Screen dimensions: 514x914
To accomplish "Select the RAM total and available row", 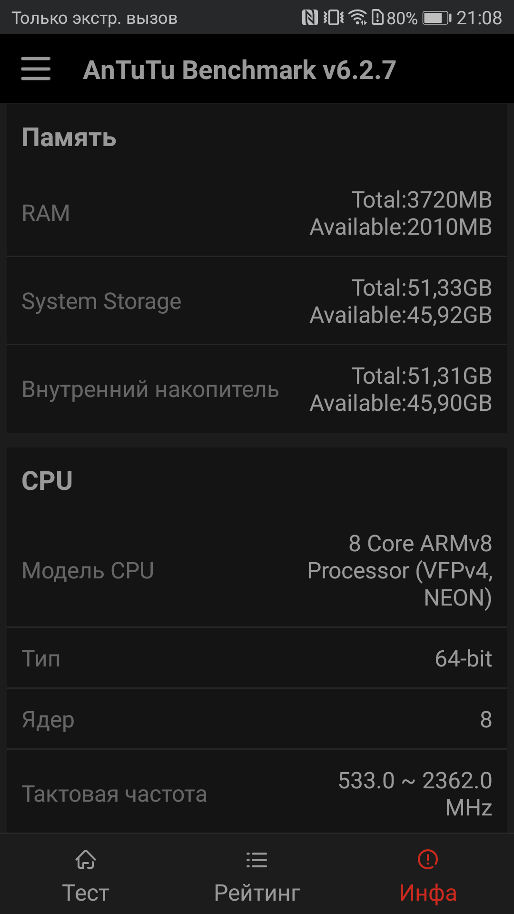I will 257,213.
